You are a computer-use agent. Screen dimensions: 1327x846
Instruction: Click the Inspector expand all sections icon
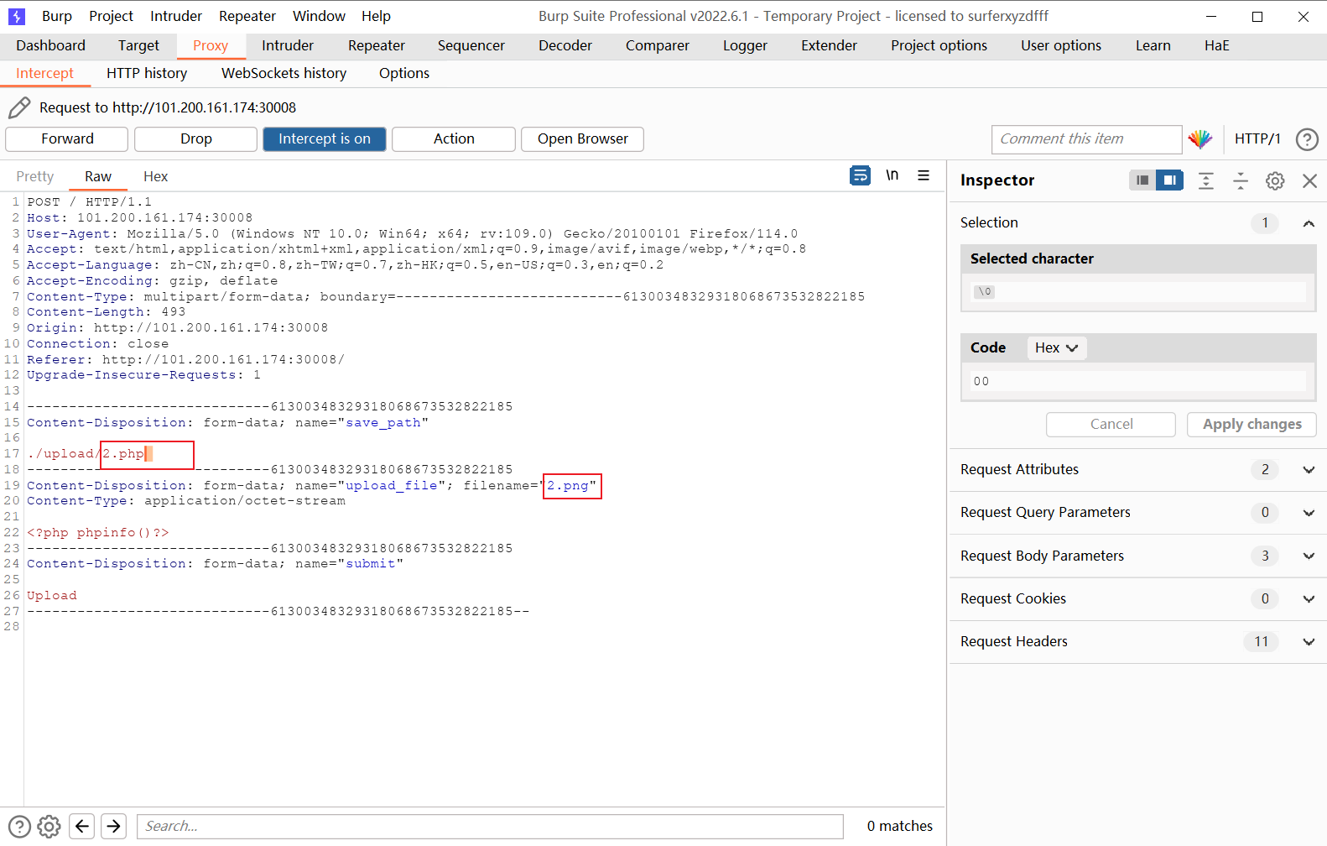[x=1206, y=180]
